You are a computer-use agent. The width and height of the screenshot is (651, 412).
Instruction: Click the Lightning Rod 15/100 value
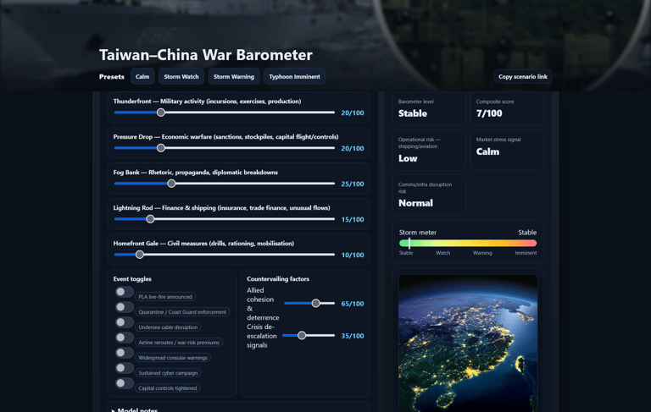(353, 220)
